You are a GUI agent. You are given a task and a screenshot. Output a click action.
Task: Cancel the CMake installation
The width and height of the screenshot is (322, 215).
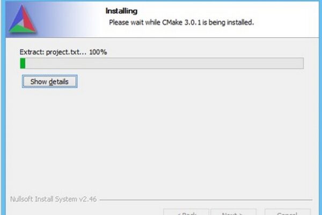(288, 212)
